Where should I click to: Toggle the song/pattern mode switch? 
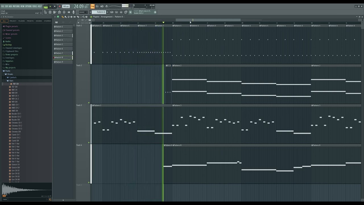46,7
